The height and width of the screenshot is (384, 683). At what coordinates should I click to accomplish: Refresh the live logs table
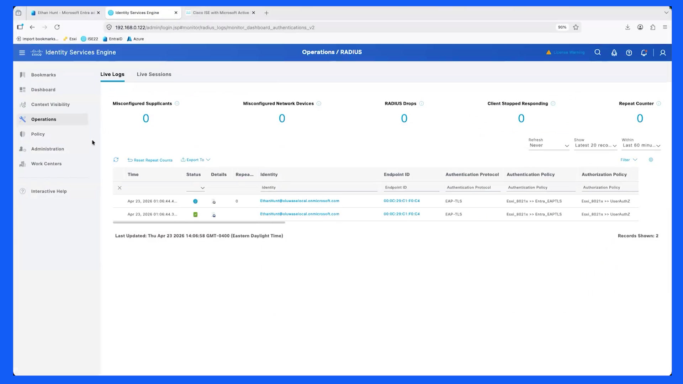(116, 160)
